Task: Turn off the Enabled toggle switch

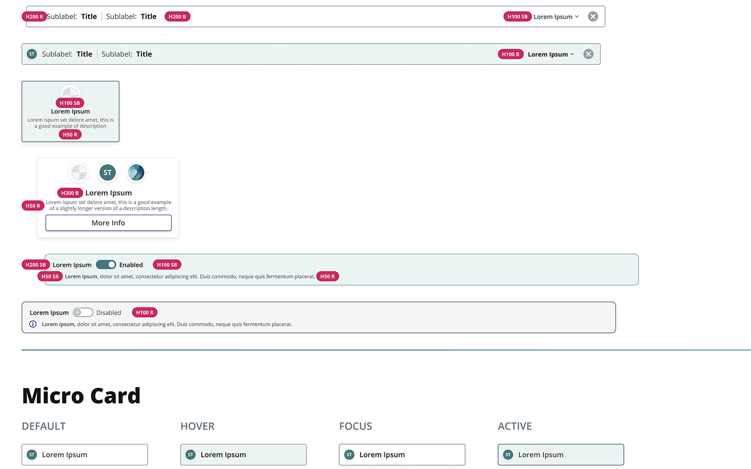Action: click(x=106, y=265)
